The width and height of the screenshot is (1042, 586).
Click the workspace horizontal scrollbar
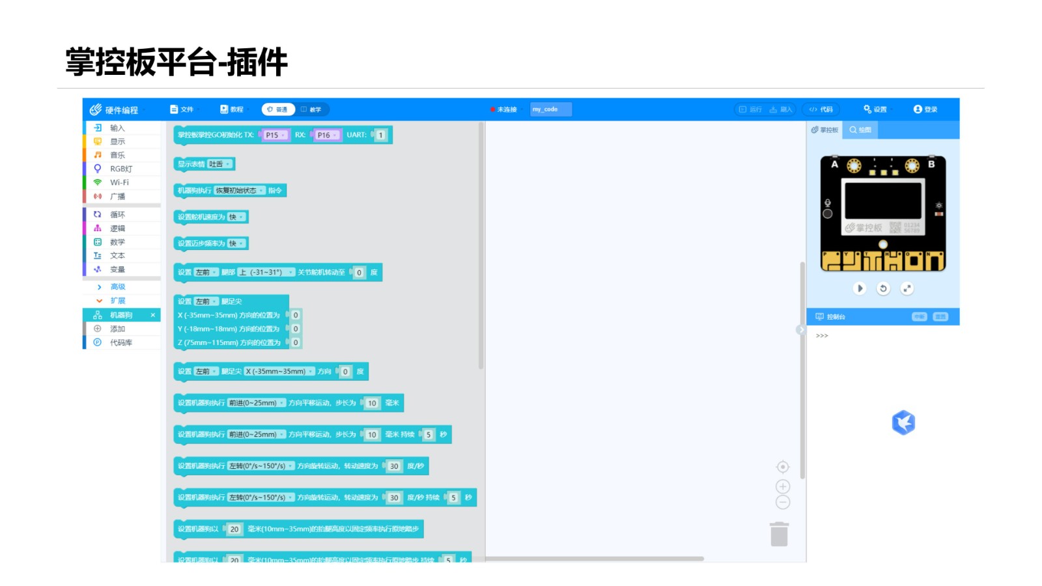pyautogui.click(x=595, y=559)
